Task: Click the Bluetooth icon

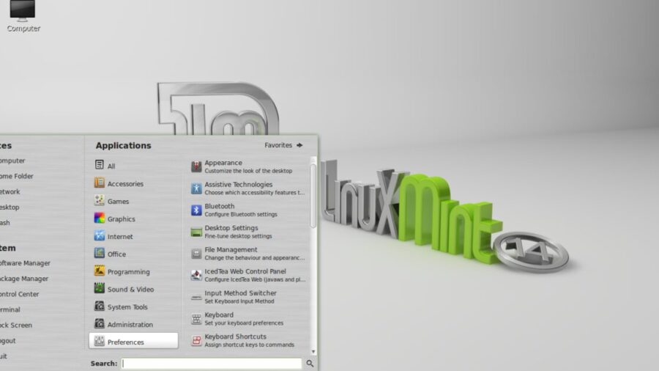Action: (196, 210)
